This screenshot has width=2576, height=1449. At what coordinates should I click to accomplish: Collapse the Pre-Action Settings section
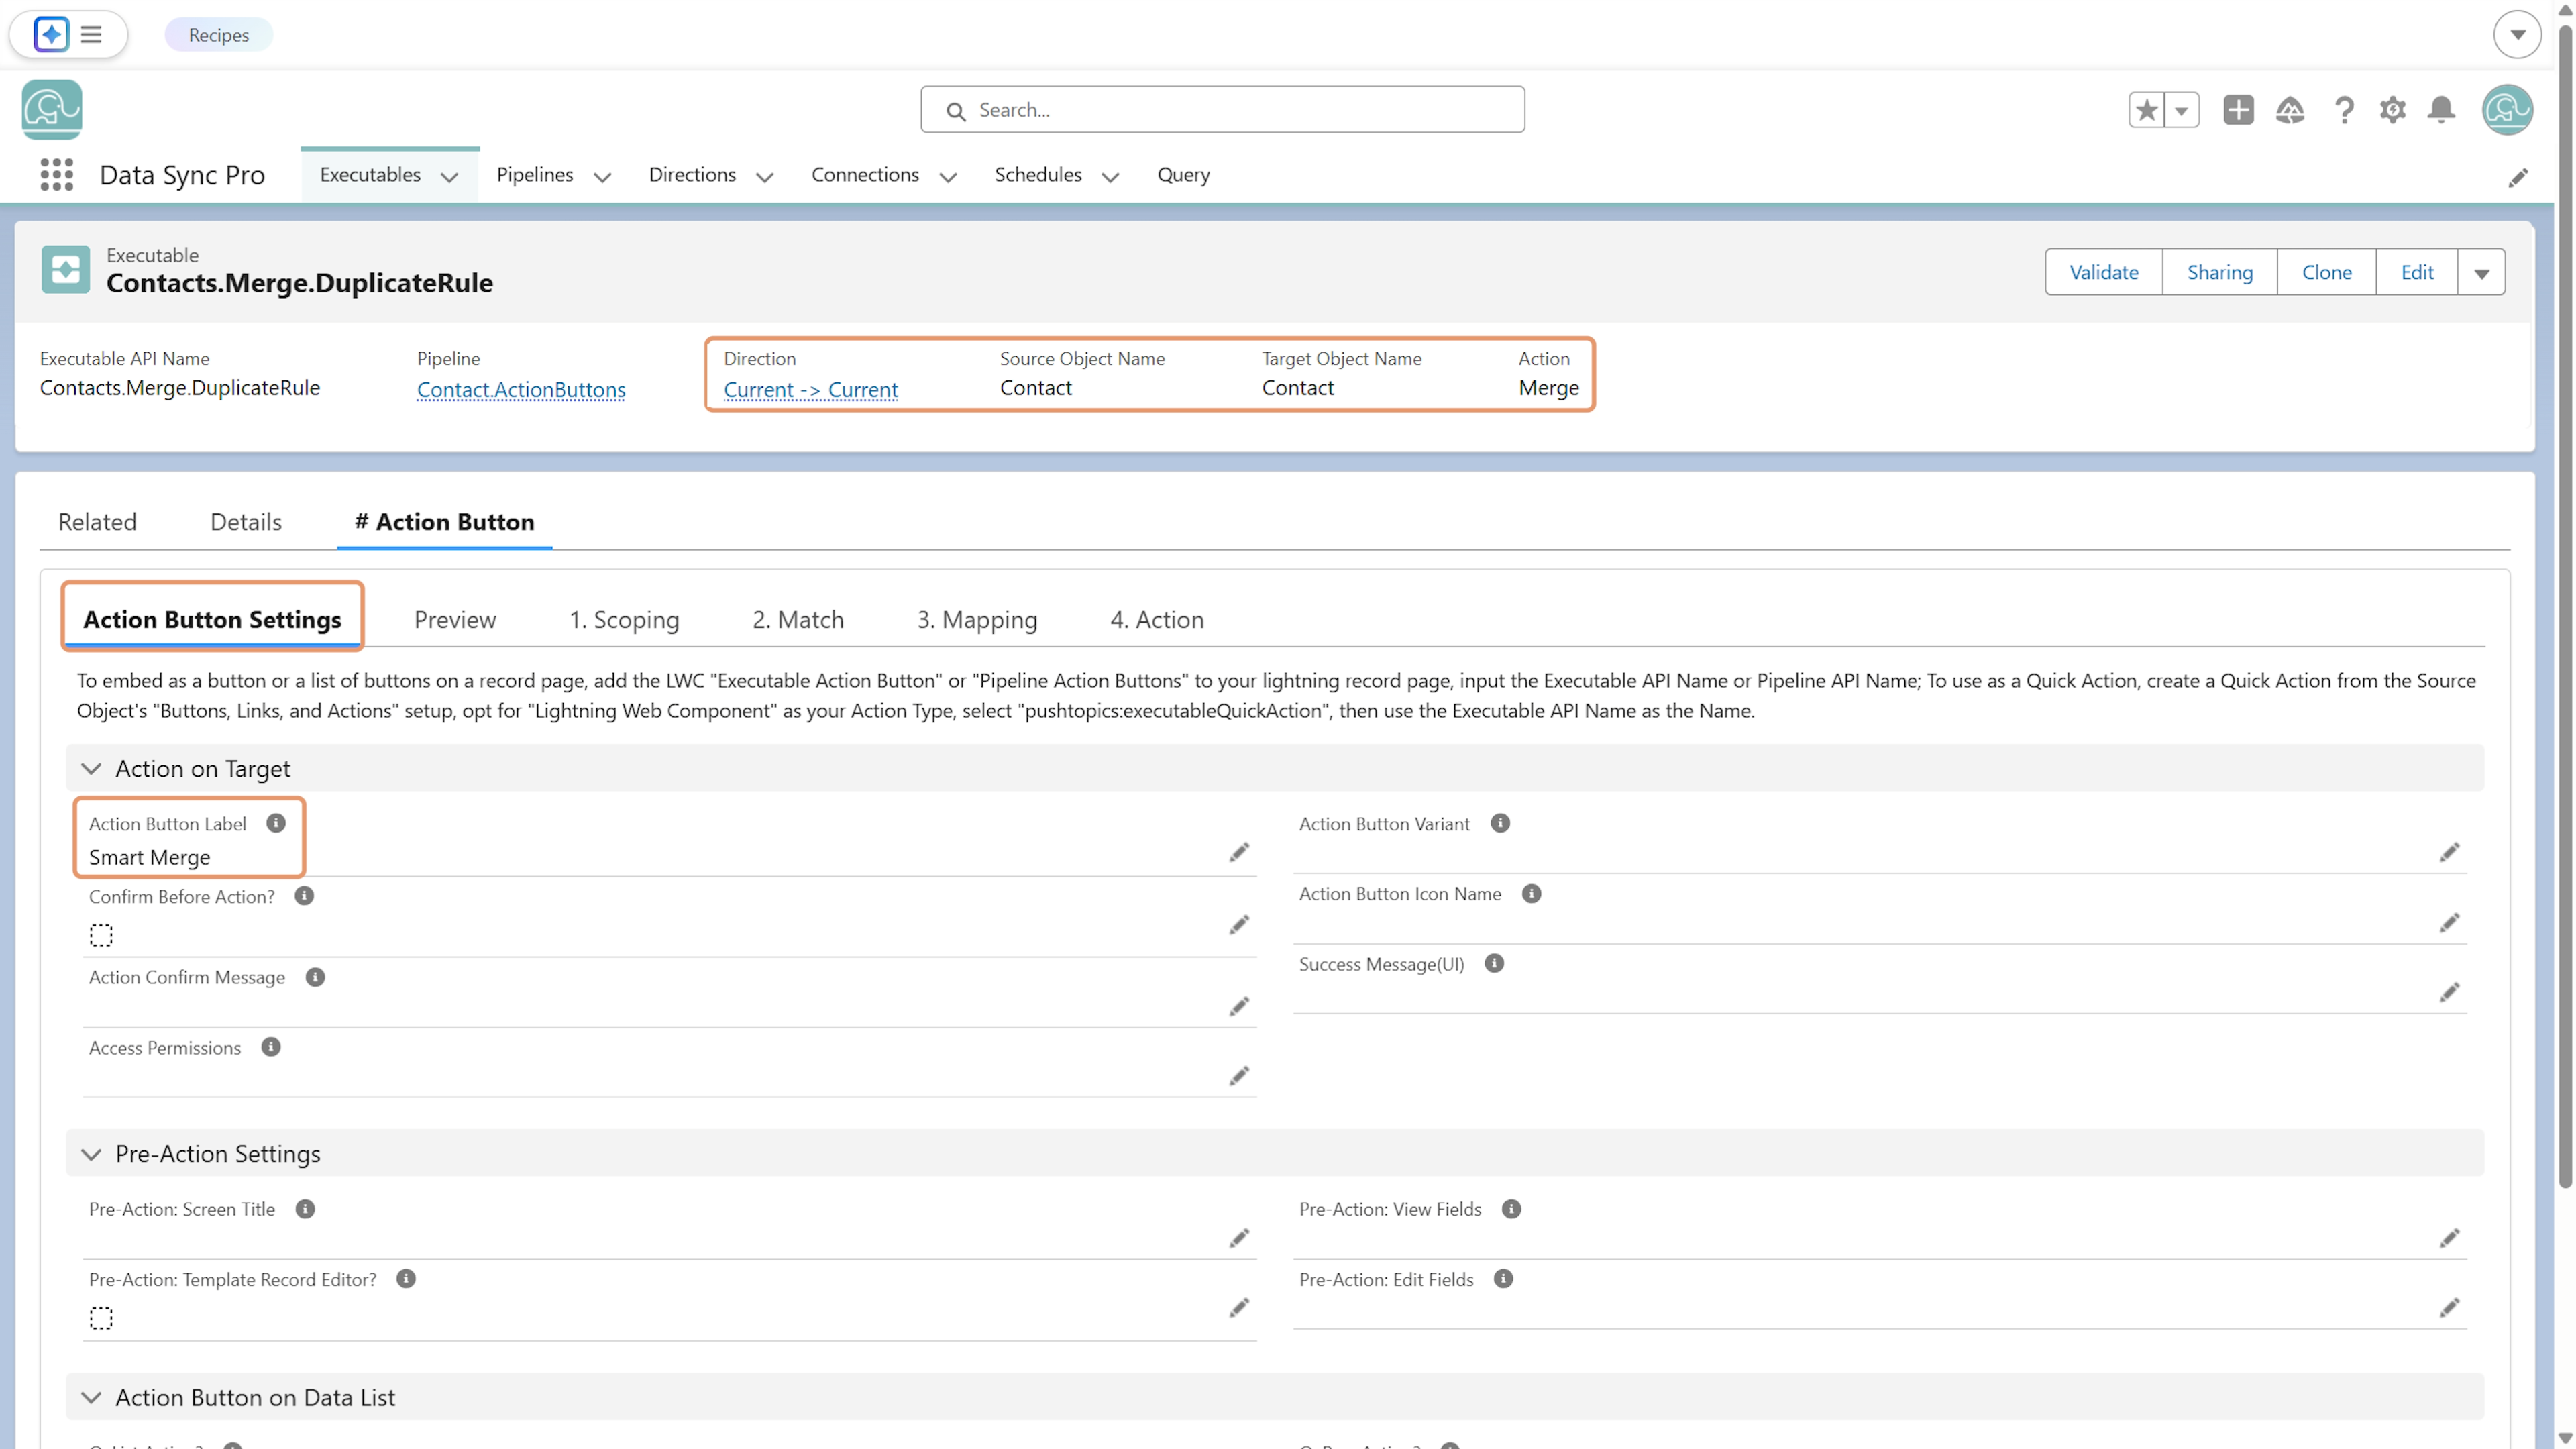[x=91, y=1154]
